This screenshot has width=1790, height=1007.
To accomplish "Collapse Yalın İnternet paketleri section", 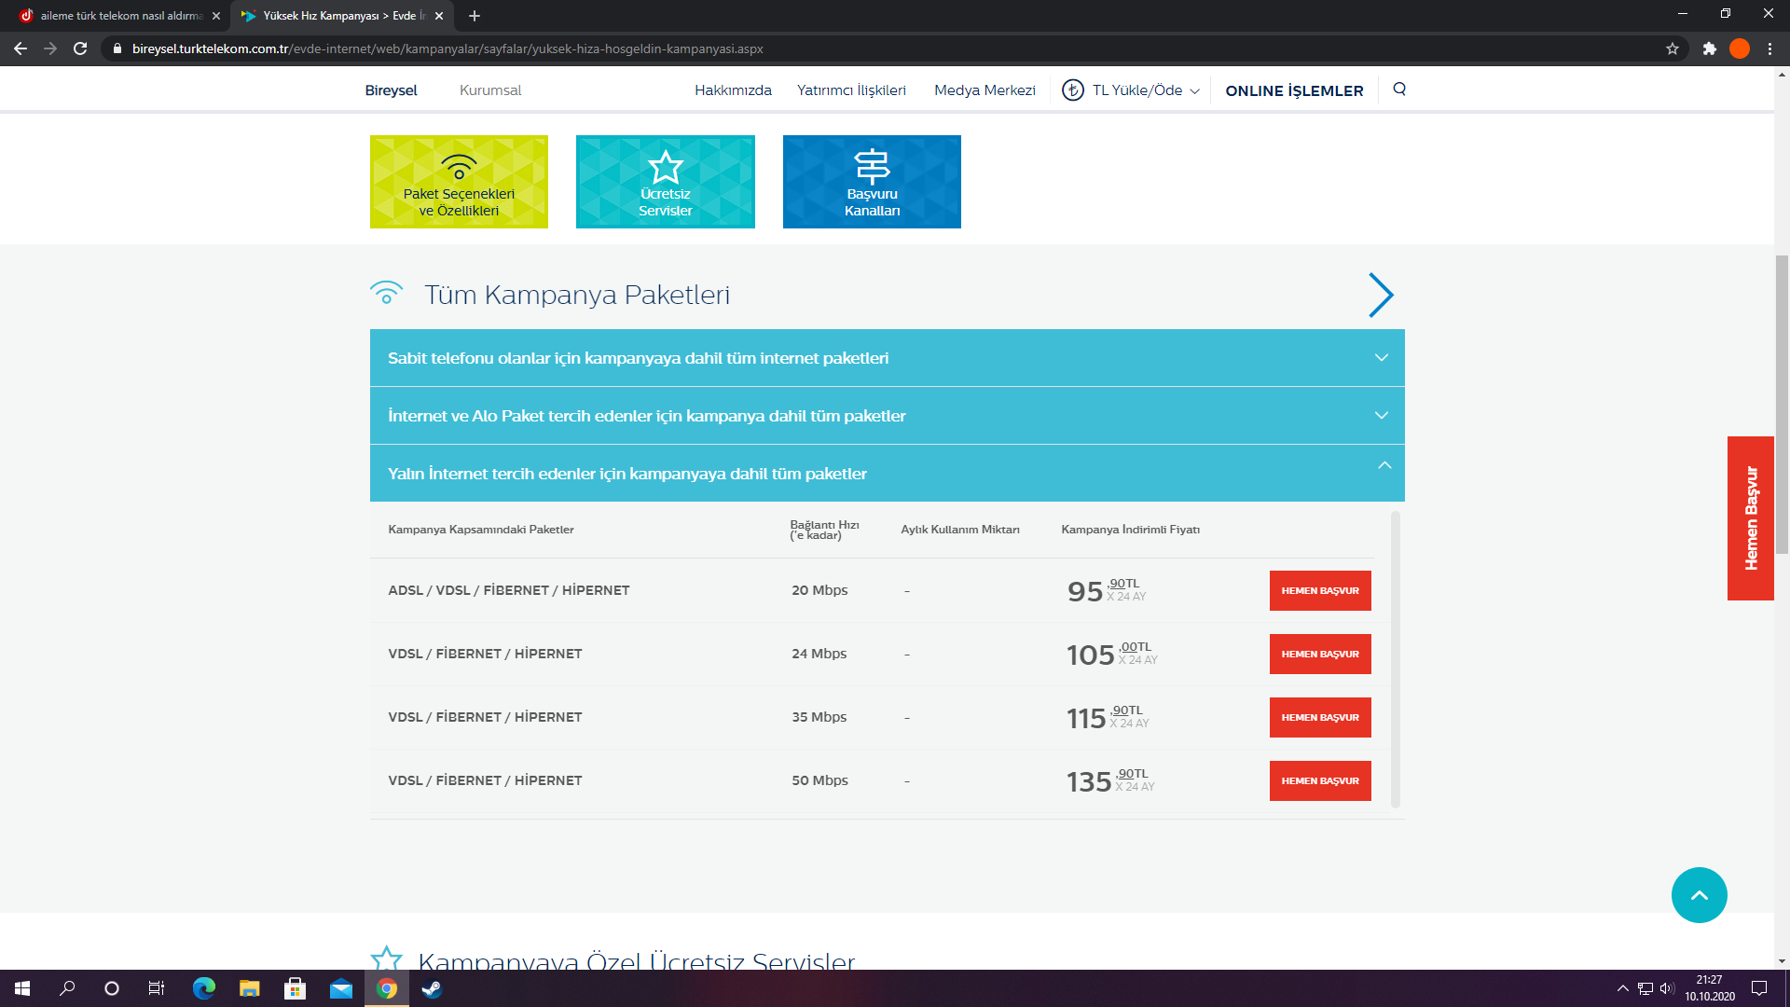I will click(887, 474).
